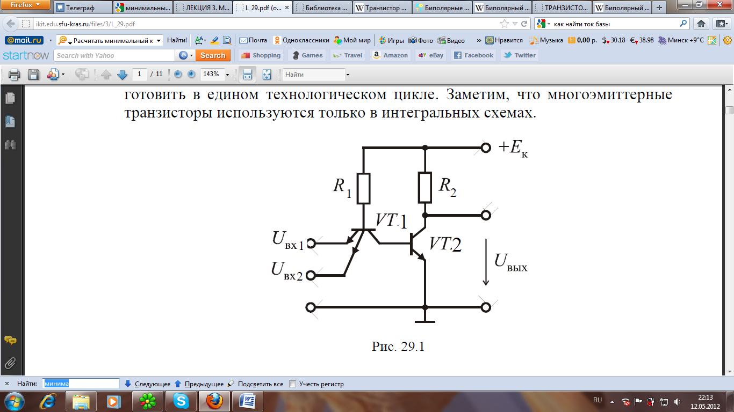734x412 pixels.
Task: Click Следующее in find bar
Action: pos(148,384)
